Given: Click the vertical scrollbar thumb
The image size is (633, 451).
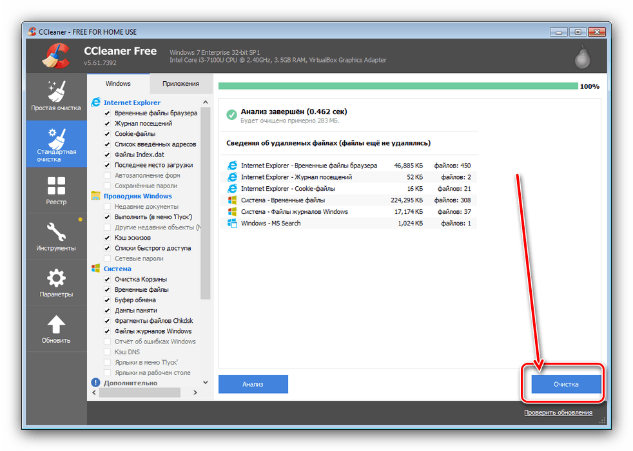Looking at the screenshot, I should (206, 204).
